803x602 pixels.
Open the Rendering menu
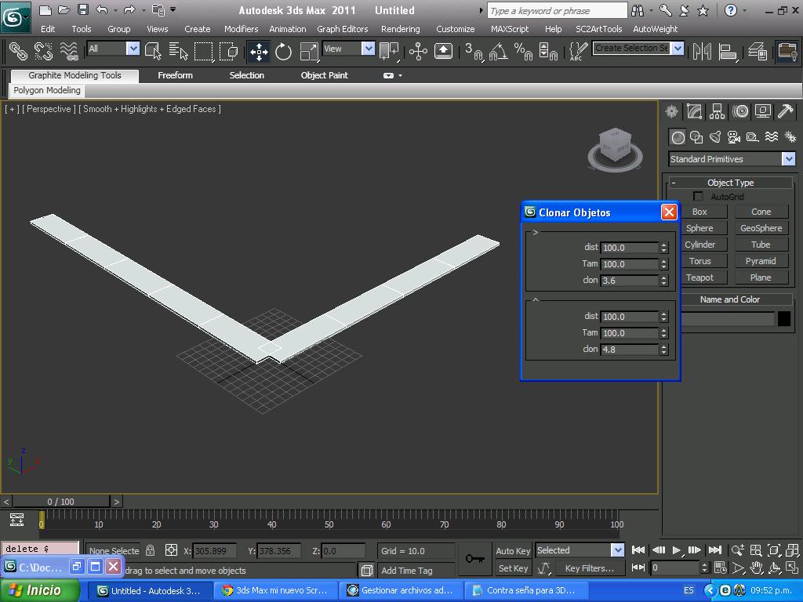400,29
